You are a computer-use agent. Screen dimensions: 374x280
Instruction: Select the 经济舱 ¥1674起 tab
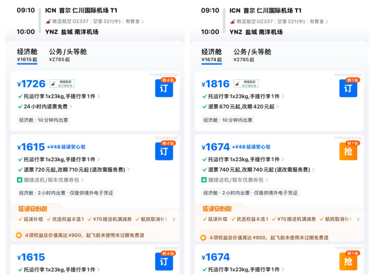click(x=212, y=55)
